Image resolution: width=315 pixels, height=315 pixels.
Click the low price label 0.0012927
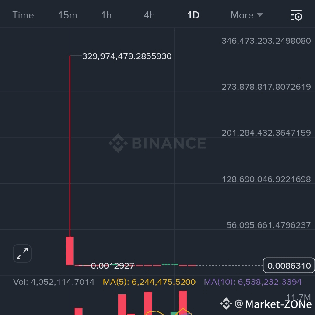(x=112, y=266)
